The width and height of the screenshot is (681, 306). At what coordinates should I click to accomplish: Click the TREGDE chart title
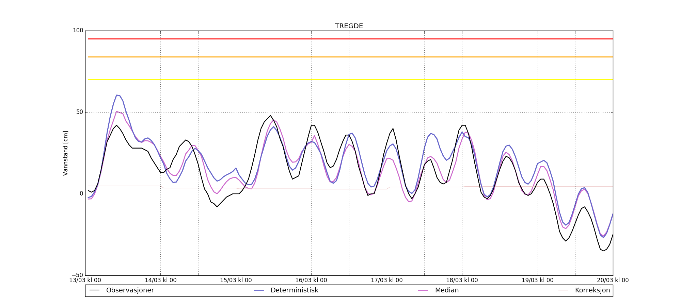pyautogui.click(x=349, y=26)
